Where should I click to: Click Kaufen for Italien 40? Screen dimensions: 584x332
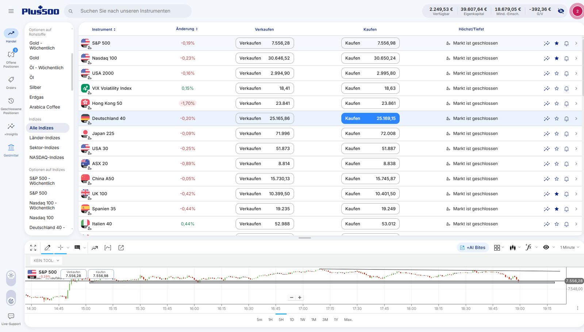[370, 224]
